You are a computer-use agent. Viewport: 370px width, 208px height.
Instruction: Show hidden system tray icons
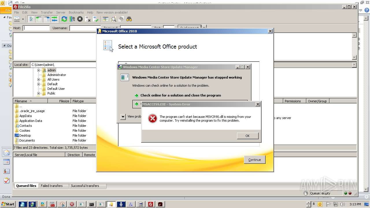pos(314,204)
